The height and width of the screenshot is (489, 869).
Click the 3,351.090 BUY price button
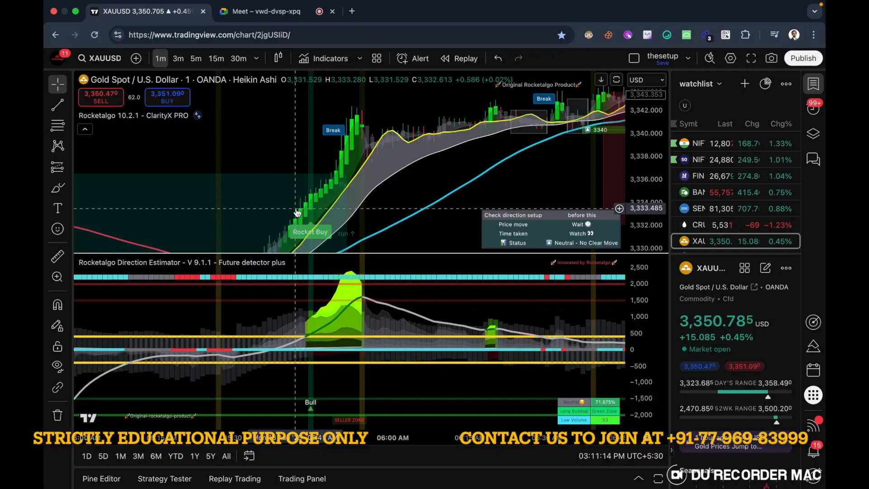[x=167, y=97]
